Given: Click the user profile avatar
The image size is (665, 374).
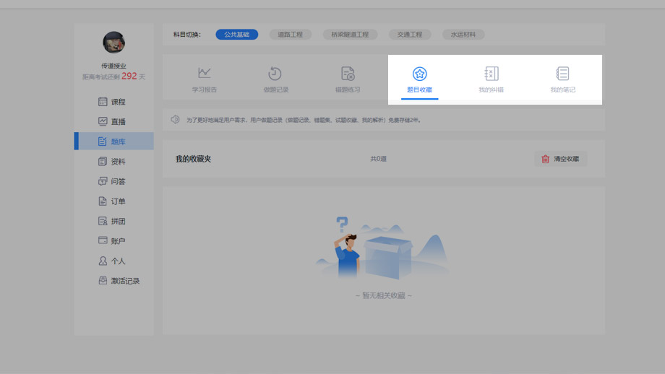Looking at the screenshot, I should pos(113,42).
